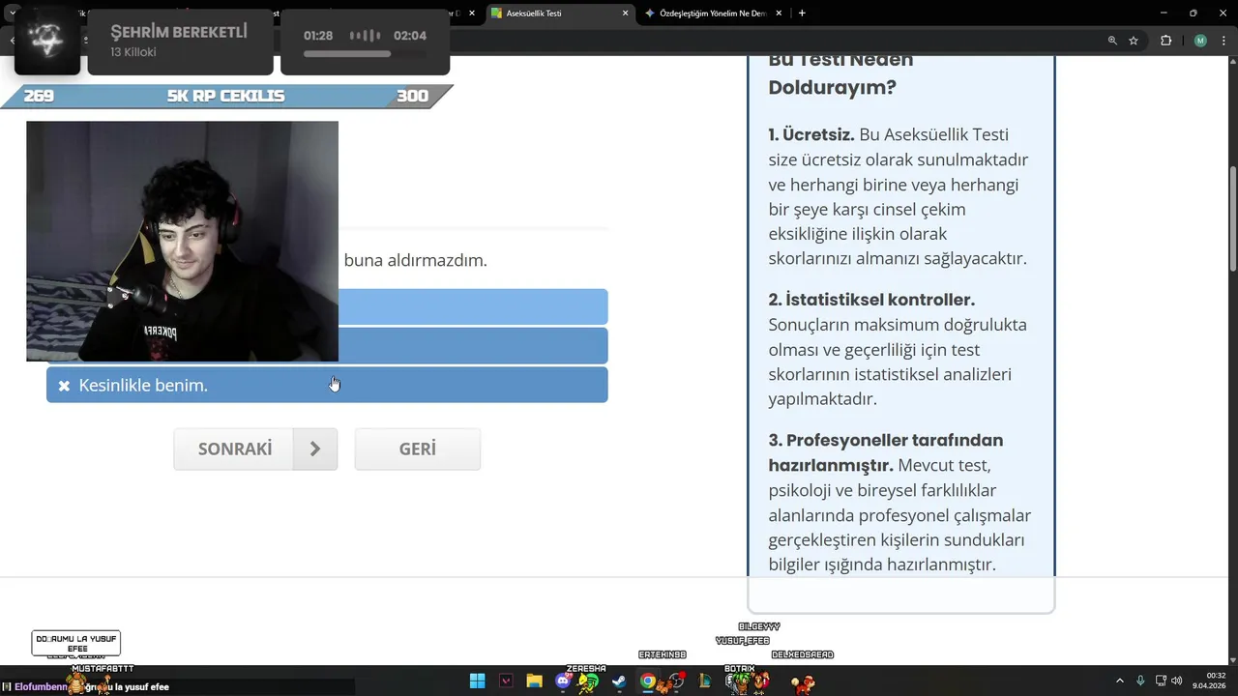Image resolution: width=1238 pixels, height=696 pixels.
Task: Click the 'ŞEHRİM BEREKETLİ' song title
Action: tap(179, 31)
